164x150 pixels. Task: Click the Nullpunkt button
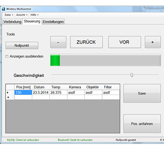tap(22, 46)
